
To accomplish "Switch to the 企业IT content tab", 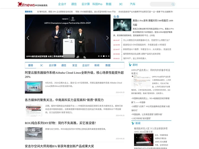I will 86,65.
